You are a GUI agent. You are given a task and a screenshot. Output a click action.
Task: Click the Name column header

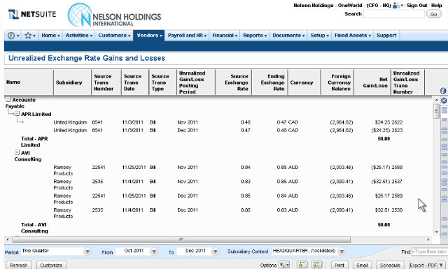pos(29,82)
